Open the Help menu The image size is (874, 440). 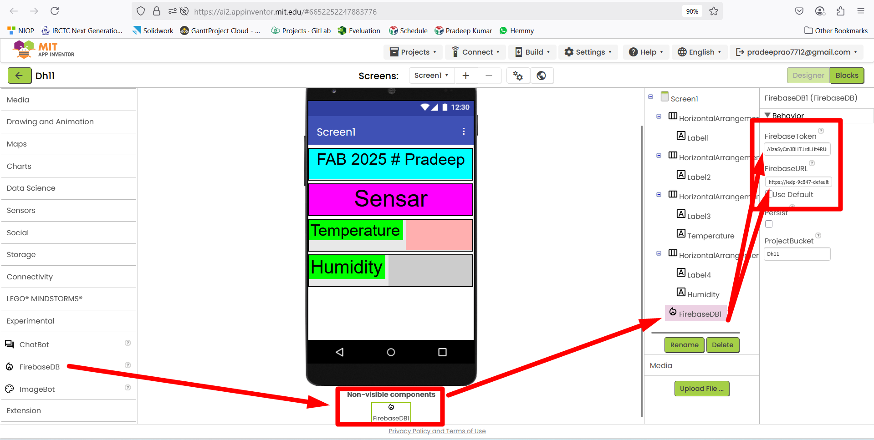(x=646, y=52)
